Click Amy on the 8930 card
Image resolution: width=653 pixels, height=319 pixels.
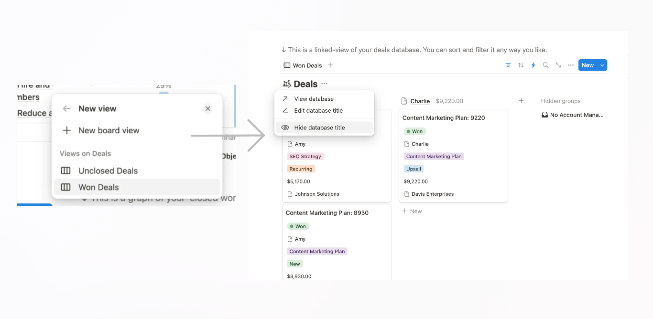pyautogui.click(x=296, y=239)
